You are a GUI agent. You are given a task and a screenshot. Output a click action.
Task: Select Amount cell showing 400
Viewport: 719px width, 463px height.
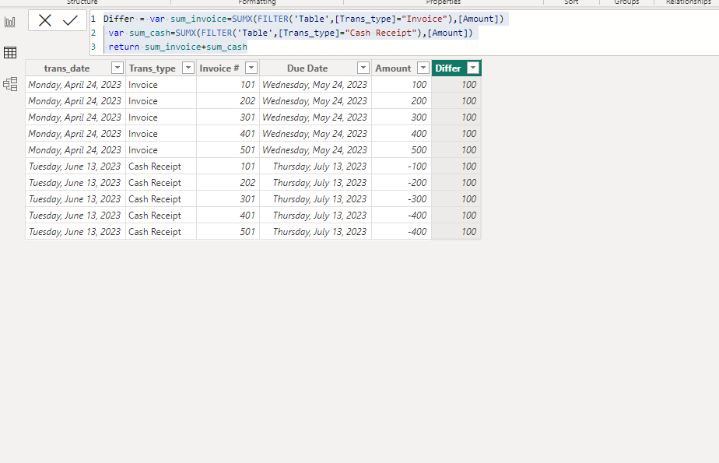(402, 133)
